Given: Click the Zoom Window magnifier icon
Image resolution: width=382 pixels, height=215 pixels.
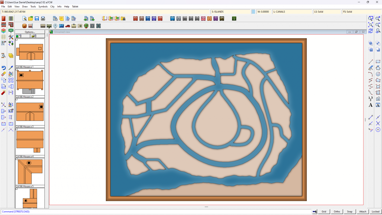Looking at the screenshot, I should pos(371,18).
